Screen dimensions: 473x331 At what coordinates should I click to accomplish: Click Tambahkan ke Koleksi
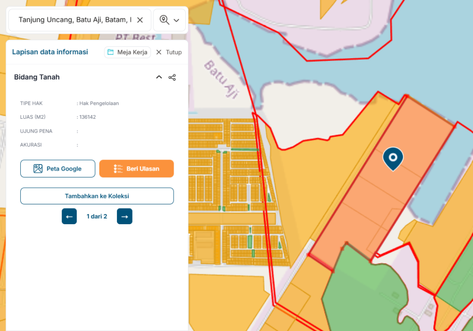(97, 196)
